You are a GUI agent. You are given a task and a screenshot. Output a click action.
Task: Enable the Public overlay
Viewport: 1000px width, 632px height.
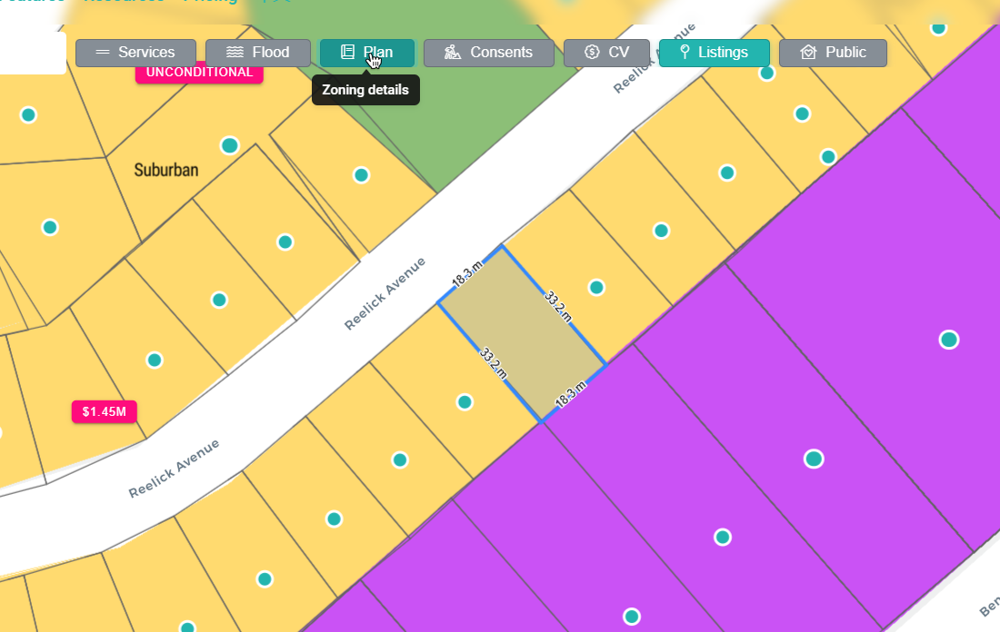pos(833,52)
